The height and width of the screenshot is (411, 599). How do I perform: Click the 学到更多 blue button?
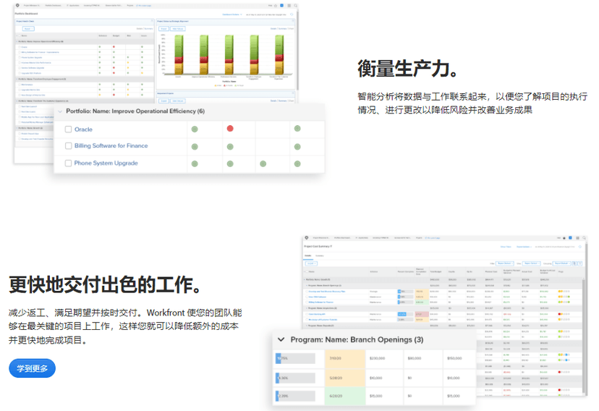pyautogui.click(x=32, y=368)
